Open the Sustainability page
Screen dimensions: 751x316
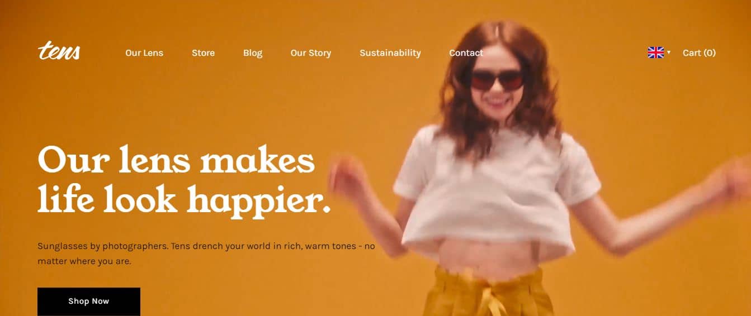click(390, 52)
